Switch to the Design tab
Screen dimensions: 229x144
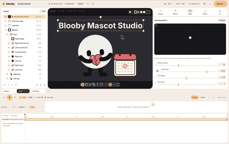[x=160, y=12]
